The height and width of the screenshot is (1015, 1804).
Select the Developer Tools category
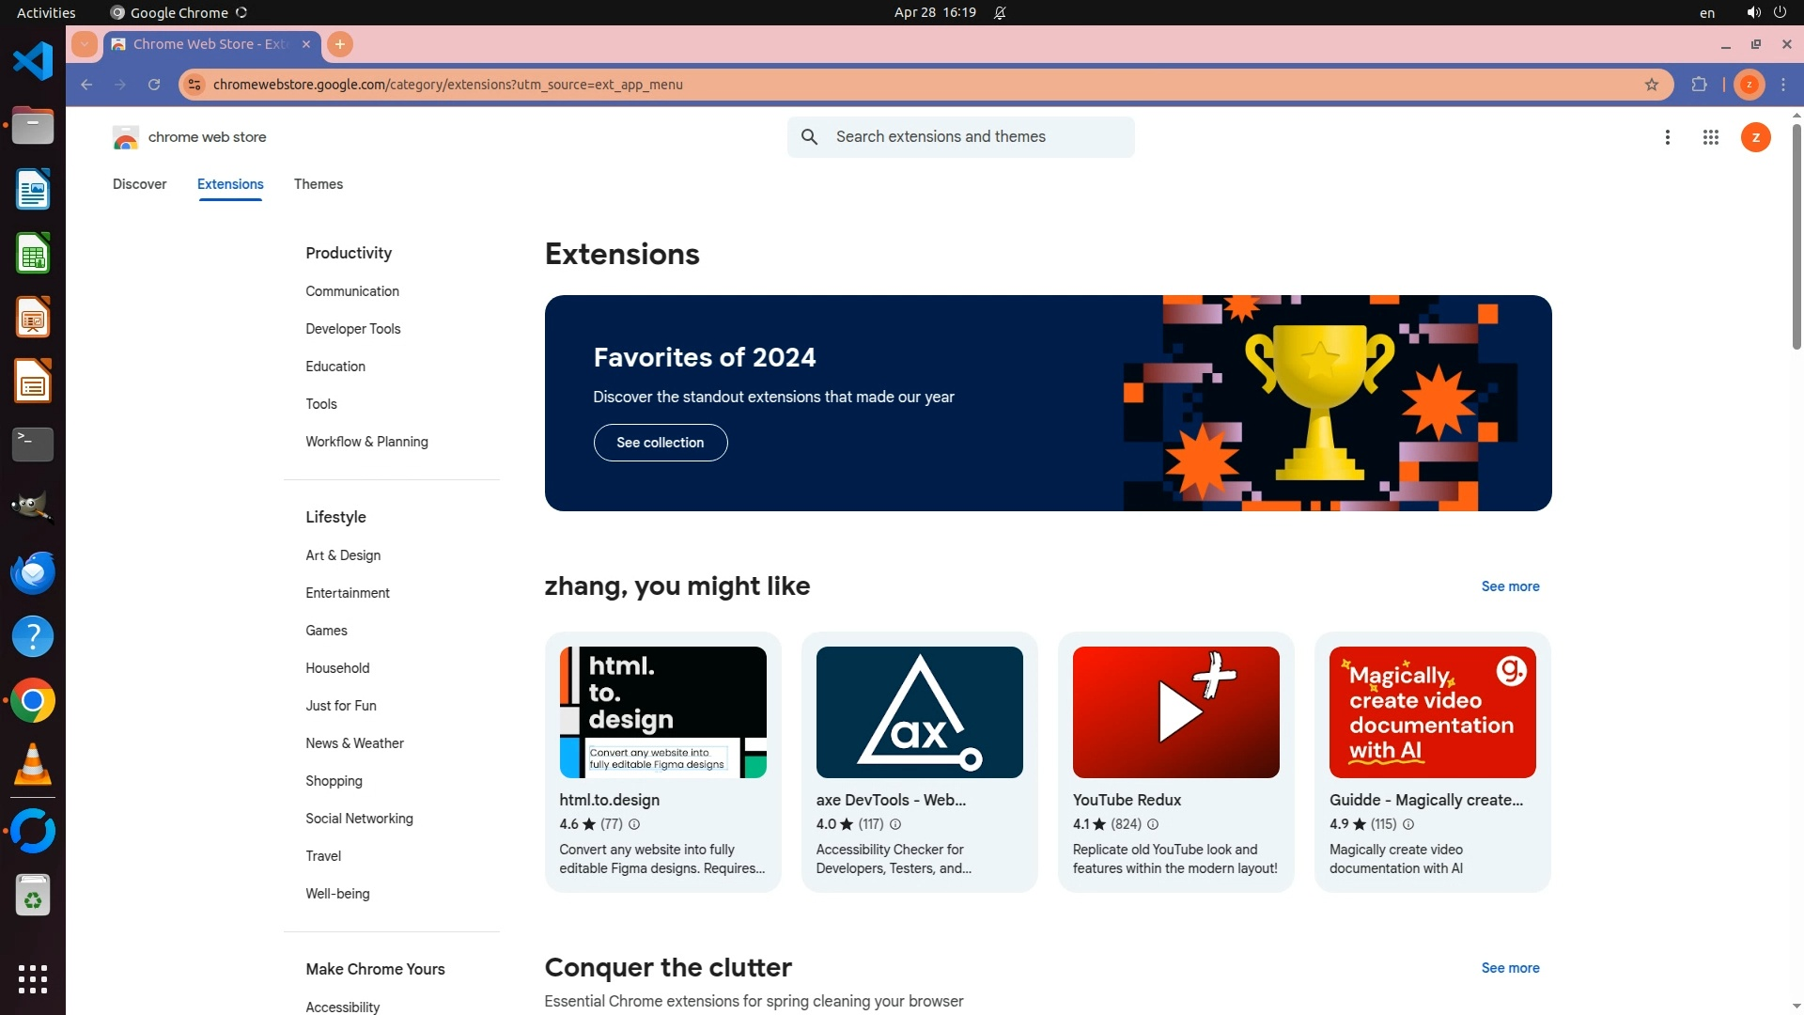(x=352, y=329)
